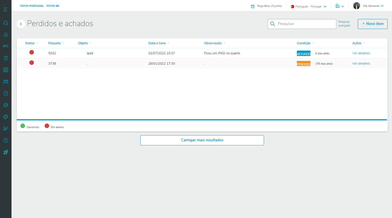This screenshot has width=392, height=218.
Task: Sort the table by Data e hora
Action: [157, 43]
